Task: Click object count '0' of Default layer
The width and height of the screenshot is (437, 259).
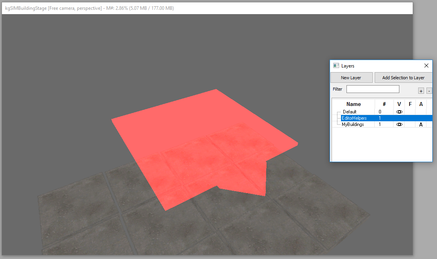Action: pos(380,111)
